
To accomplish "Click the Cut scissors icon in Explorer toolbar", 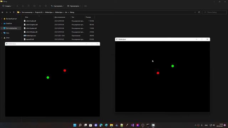I will point(17,6).
